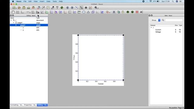Open the Data menu
The height and width of the screenshot is (109, 194).
coord(48,1)
